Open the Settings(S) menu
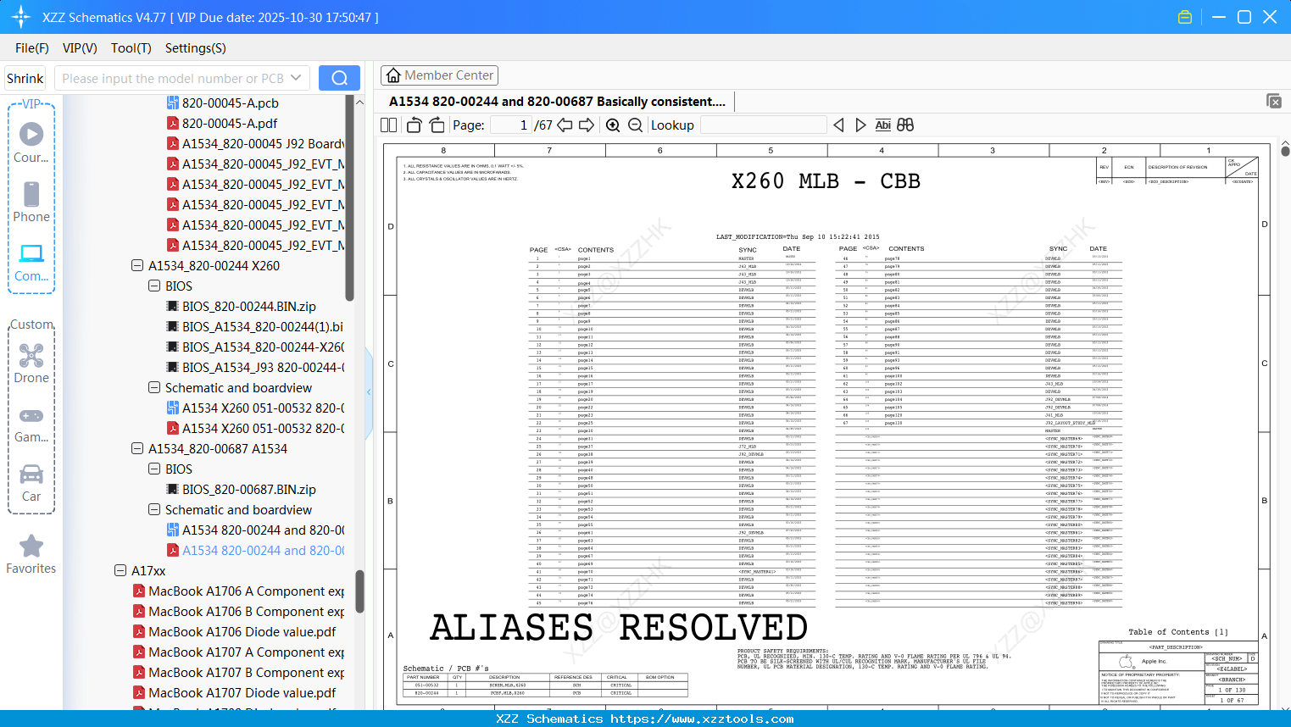Viewport: 1291px width, 727px height. pyautogui.click(x=196, y=48)
